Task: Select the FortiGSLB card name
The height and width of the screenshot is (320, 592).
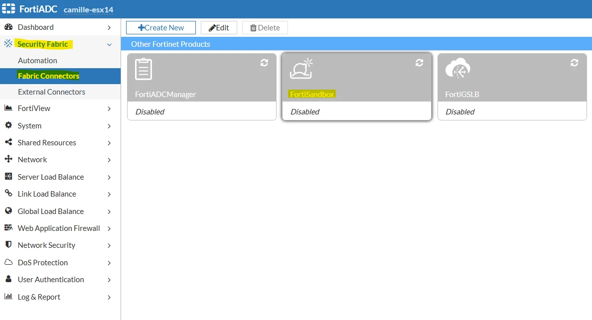Action: pos(462,94)
